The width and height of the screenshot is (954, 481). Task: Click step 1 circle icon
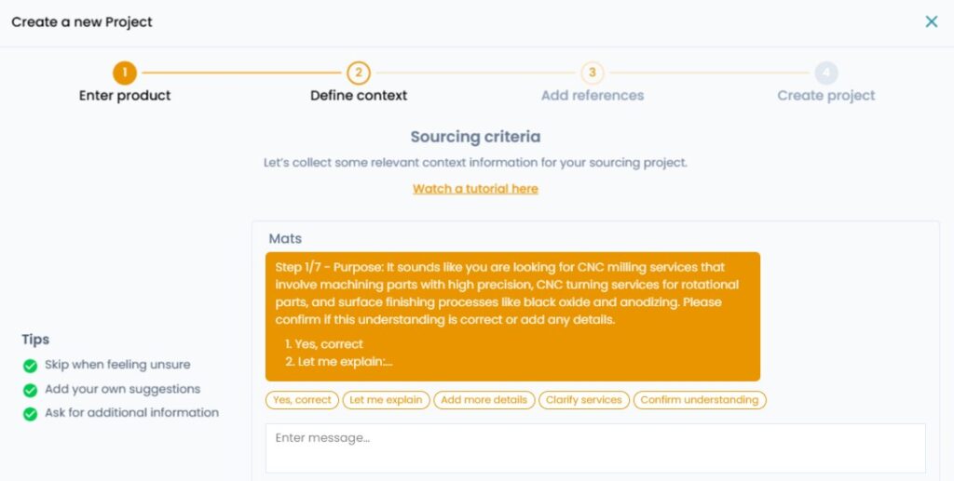(x=125, y=73)
